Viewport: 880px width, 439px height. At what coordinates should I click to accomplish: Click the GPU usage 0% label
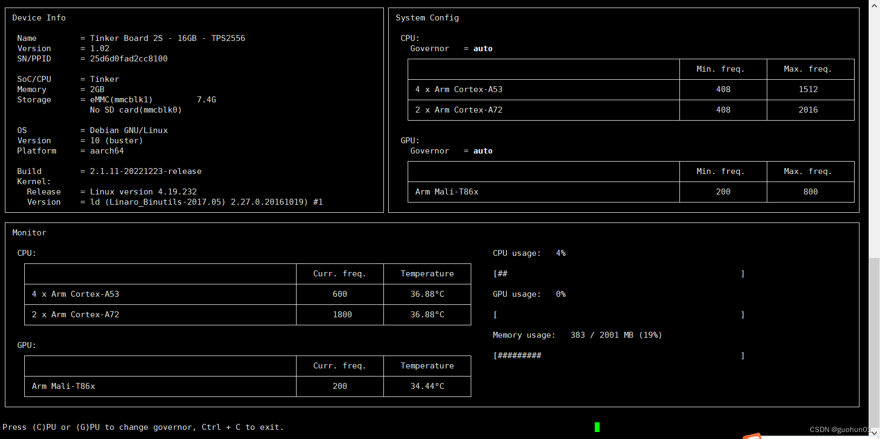click(529, 294)
